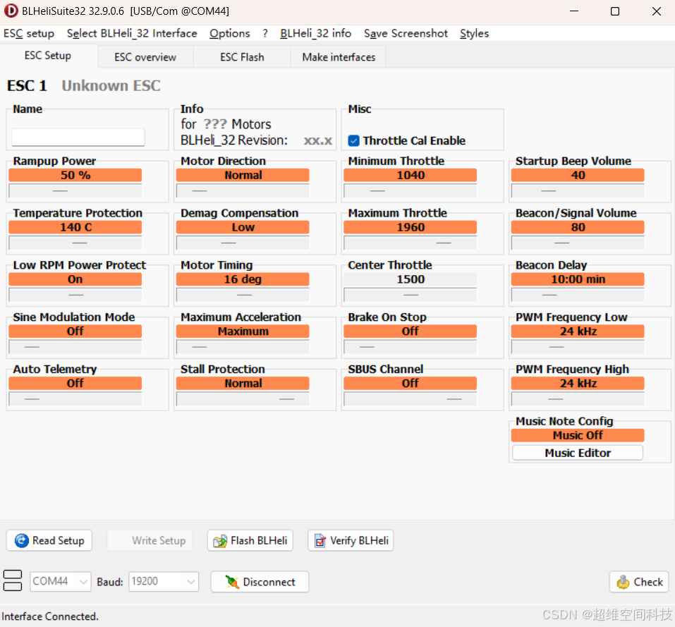Screen dimensions: 675x627
Task: Adjust the Rampup Power slider
Action: (x=75, y=190)
